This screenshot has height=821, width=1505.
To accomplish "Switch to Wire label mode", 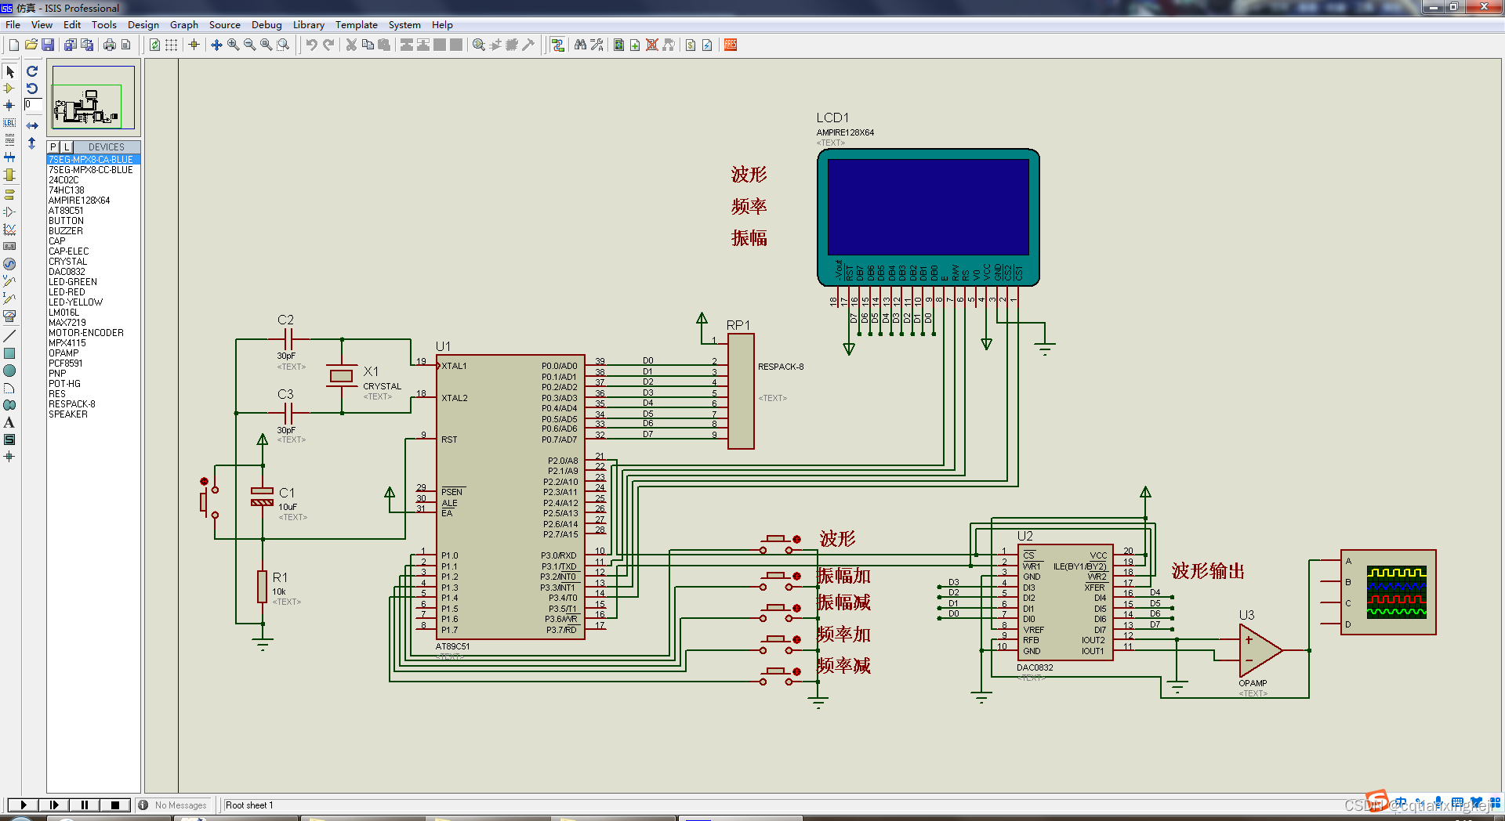I will [x=9, y=123].
